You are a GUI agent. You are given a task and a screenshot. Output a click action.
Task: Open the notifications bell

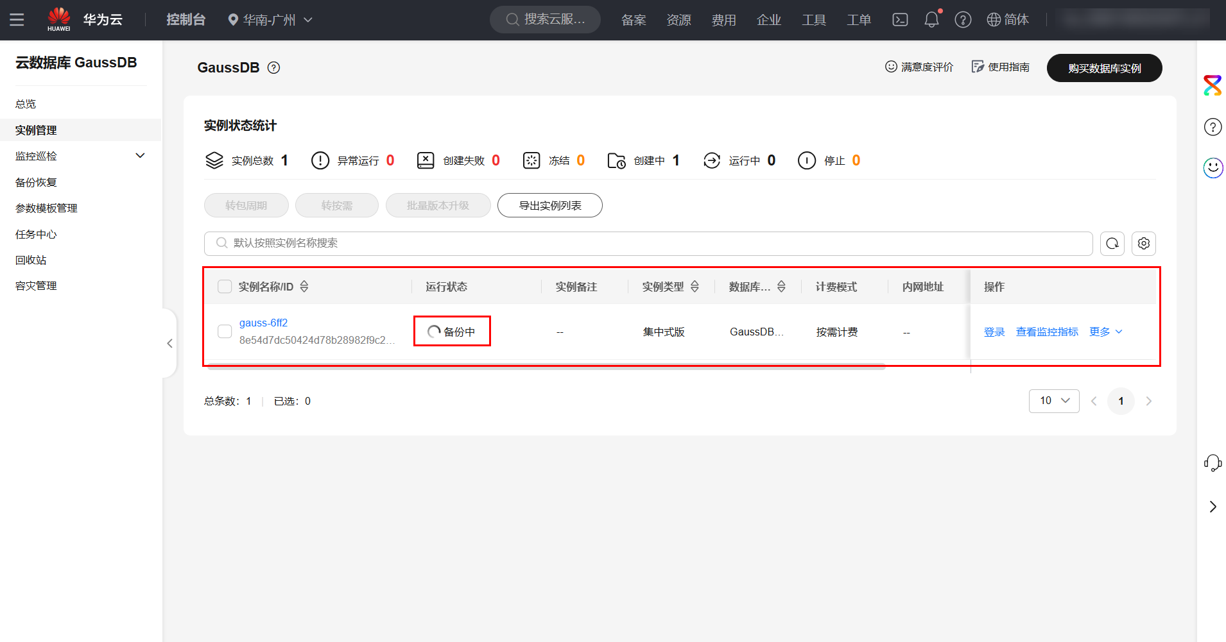[x=931, y=20]
